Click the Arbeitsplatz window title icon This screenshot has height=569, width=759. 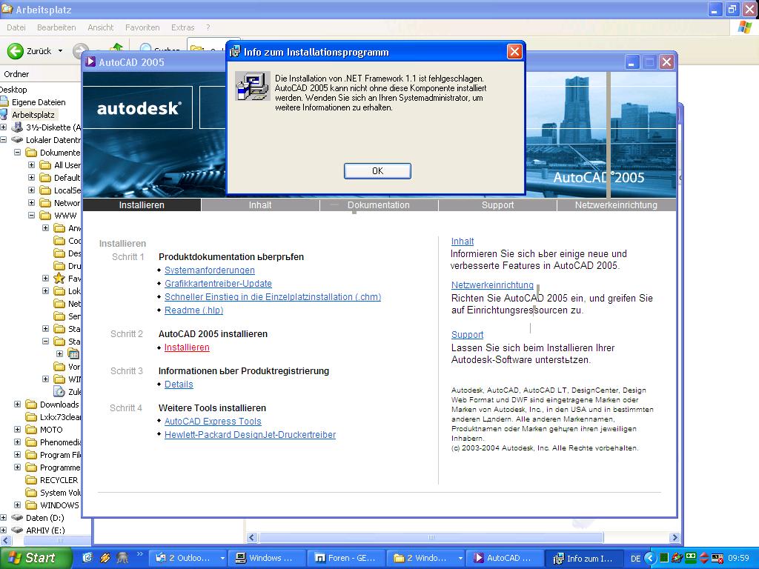(7, 9)
